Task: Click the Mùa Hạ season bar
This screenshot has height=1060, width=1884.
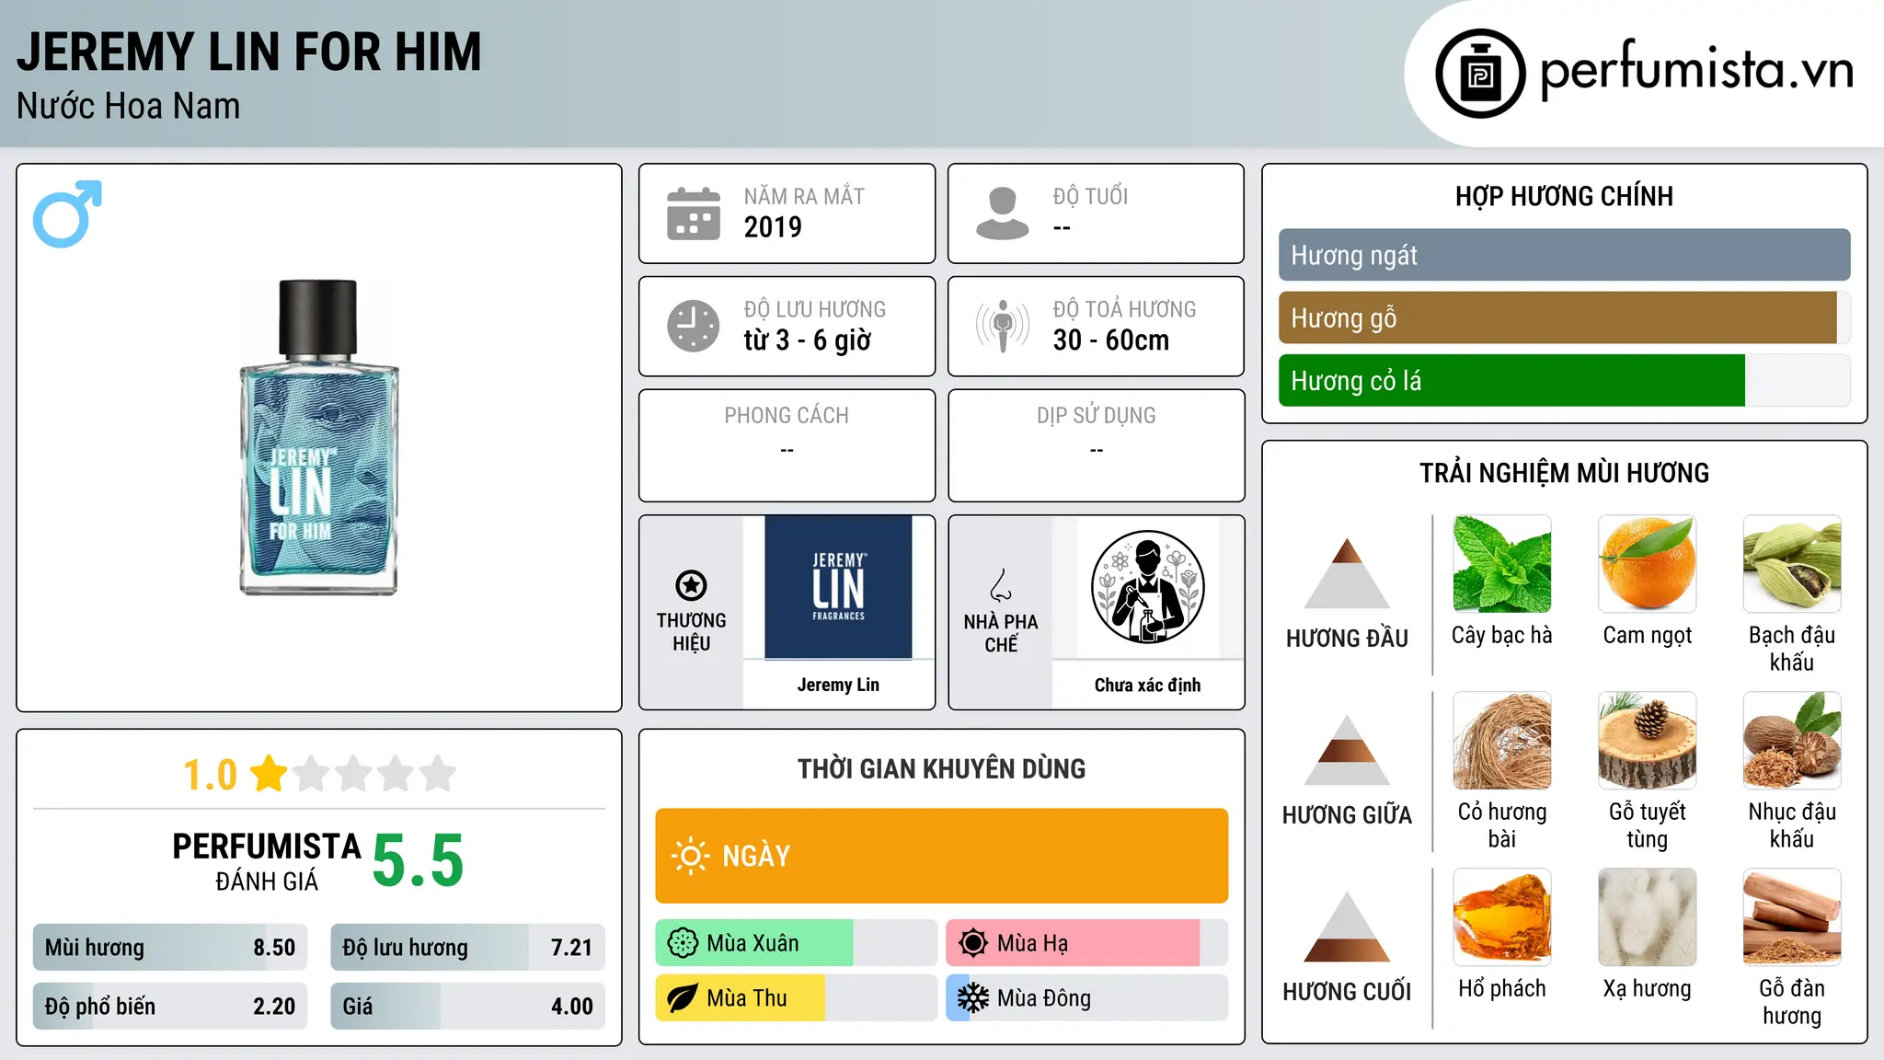Action: coord(1087,943)
